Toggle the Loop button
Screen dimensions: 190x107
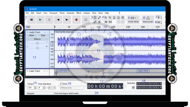(x=86, y=20)
